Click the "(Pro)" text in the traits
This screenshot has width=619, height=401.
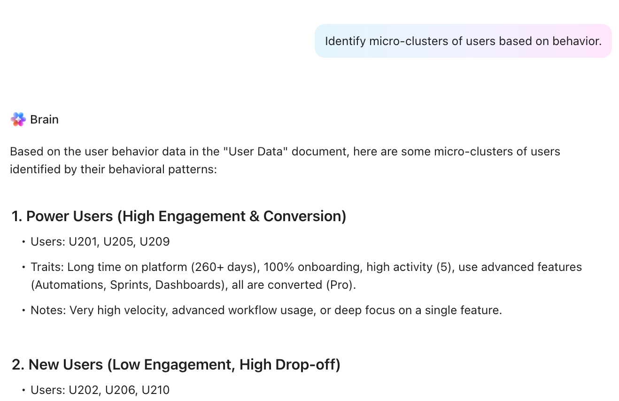tap(340, 285)
